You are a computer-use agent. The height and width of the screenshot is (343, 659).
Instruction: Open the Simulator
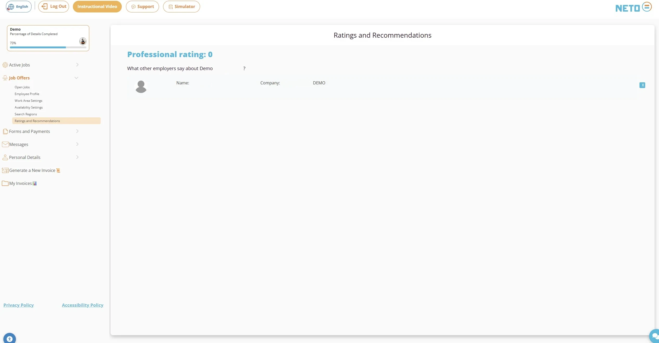[182, 6]
